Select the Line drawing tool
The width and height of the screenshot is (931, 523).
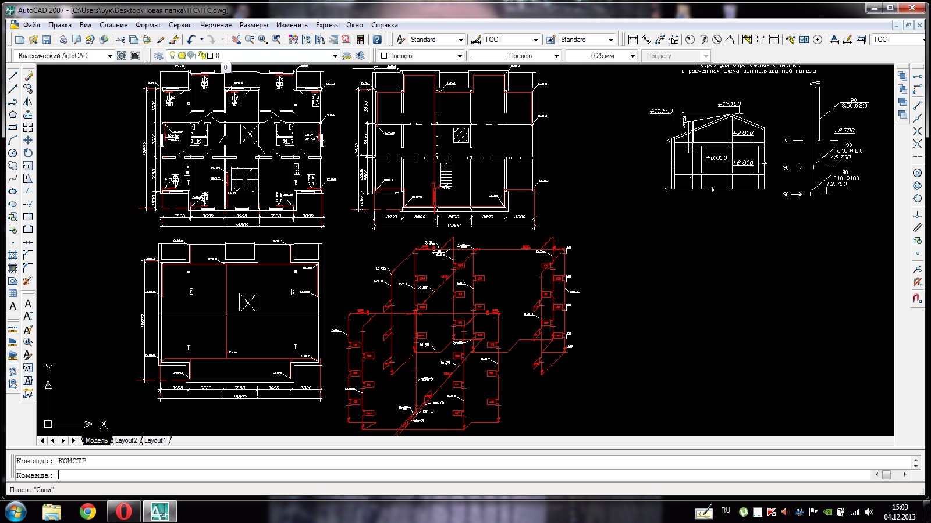13,76
